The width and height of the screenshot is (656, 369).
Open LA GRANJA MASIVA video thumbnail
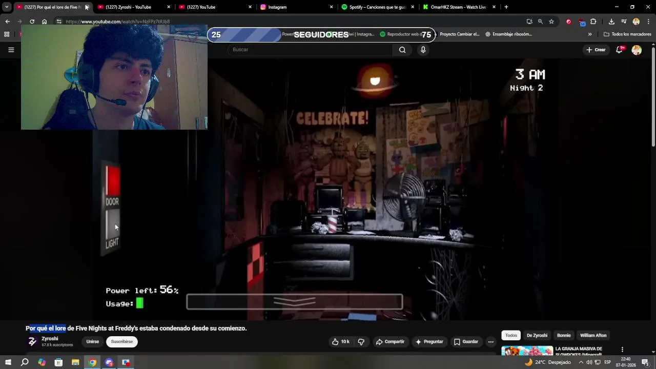(527, 351)
